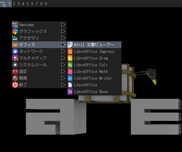
Task: Expand the マルチメディア submenu arrow
Action: click(x=63, y=58)
